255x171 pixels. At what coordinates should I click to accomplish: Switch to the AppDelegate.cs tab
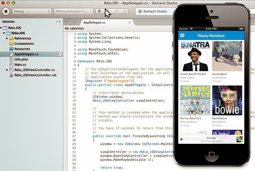[x=94, y=22]
